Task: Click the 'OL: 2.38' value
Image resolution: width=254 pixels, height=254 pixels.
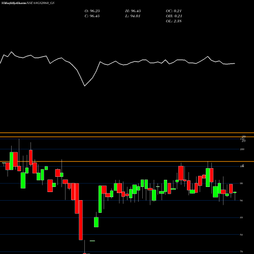Action: click(174, 21)
